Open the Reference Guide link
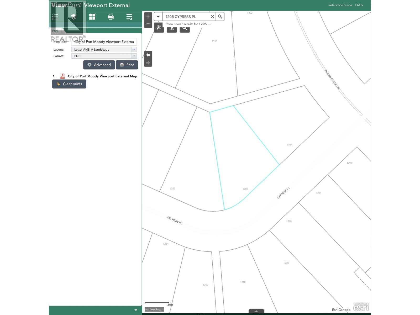 (340, 5)
